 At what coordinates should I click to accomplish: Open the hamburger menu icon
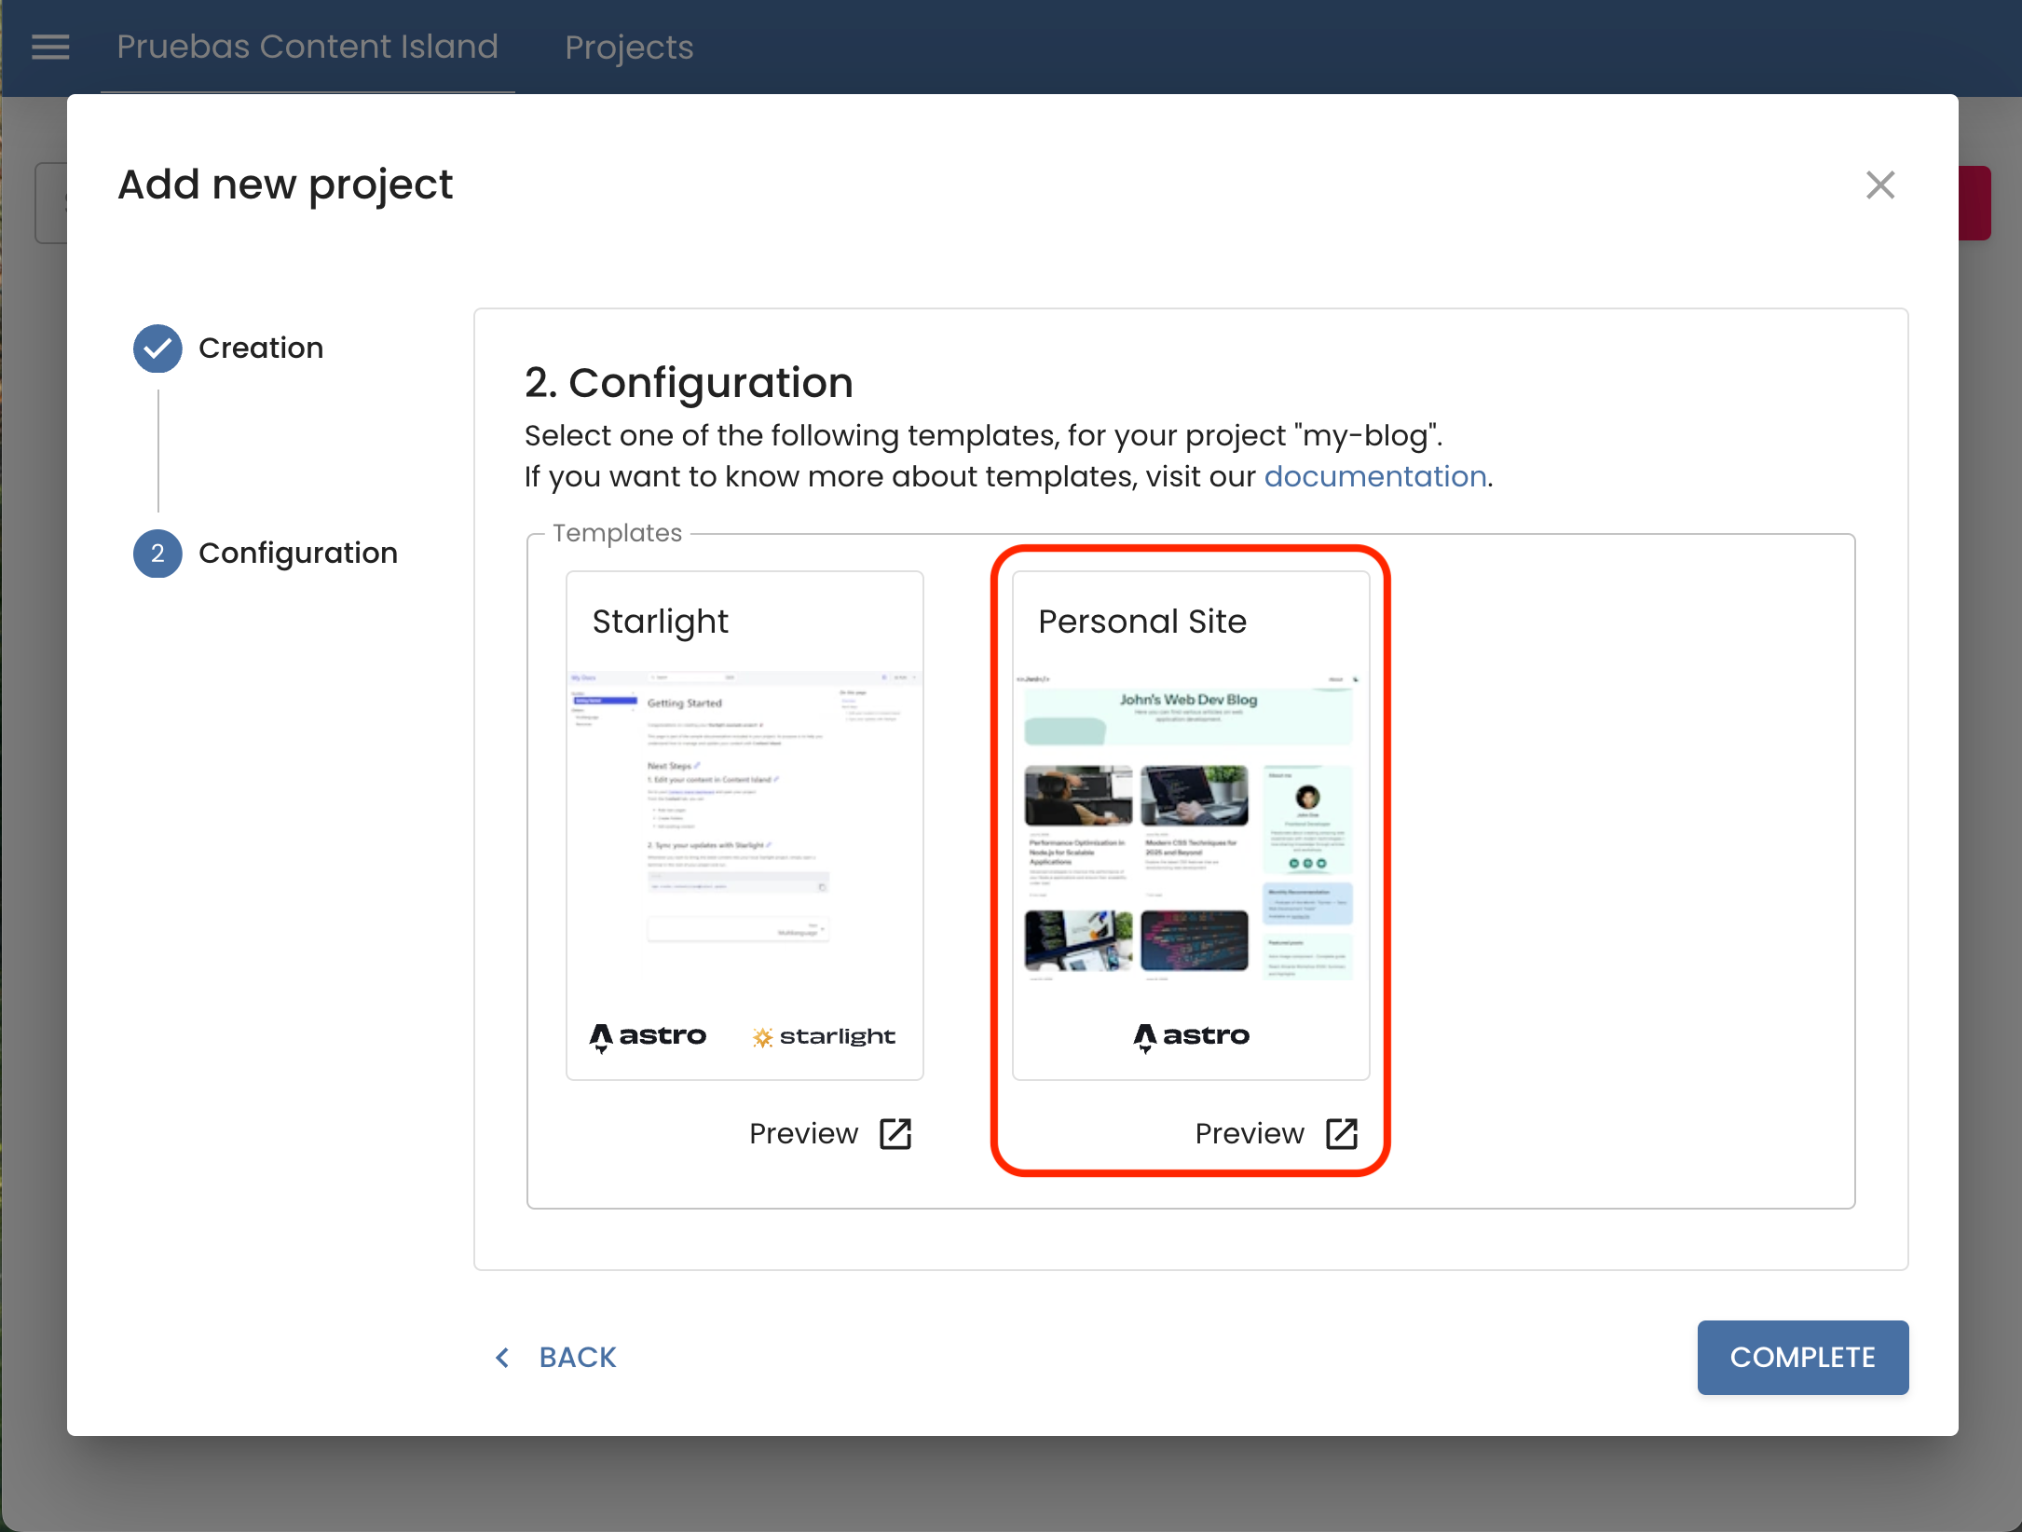point(50,47)
